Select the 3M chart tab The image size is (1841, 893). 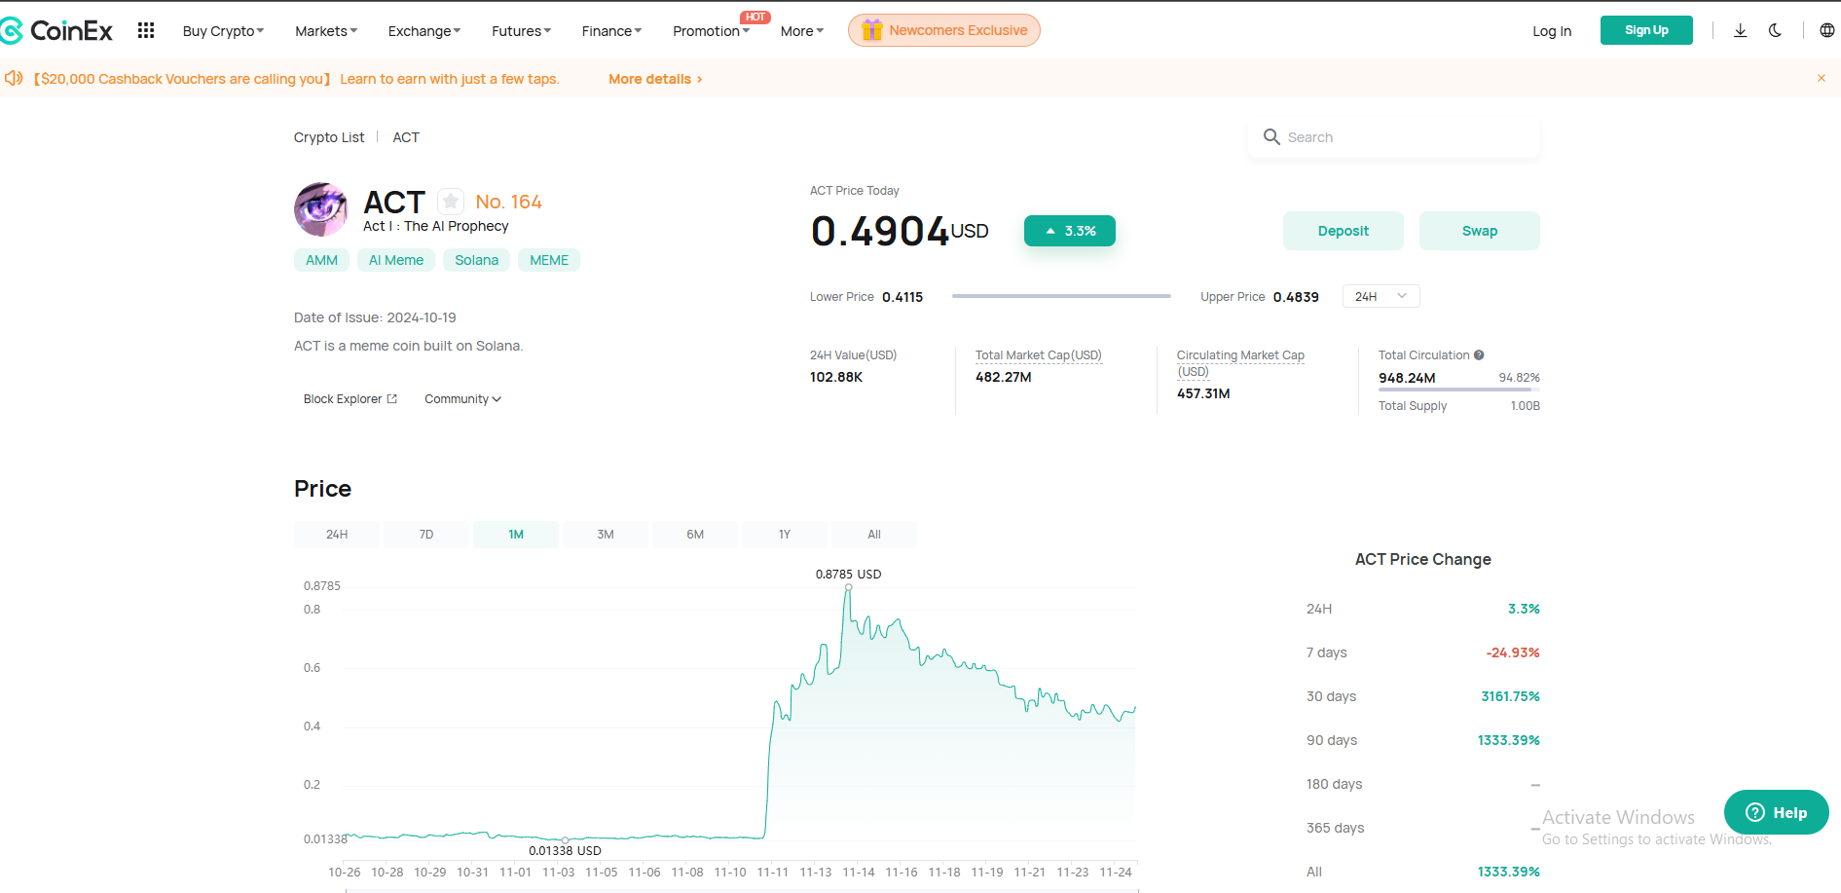click(606, 535)
